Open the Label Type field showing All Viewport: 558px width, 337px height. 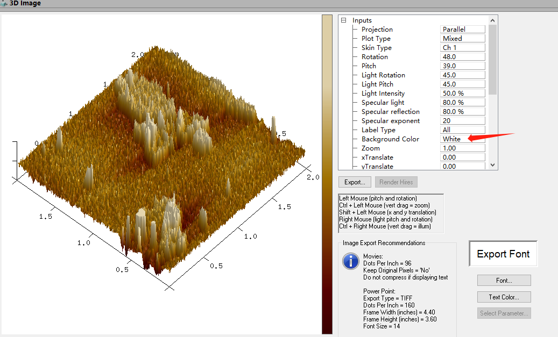pos(462,130)
